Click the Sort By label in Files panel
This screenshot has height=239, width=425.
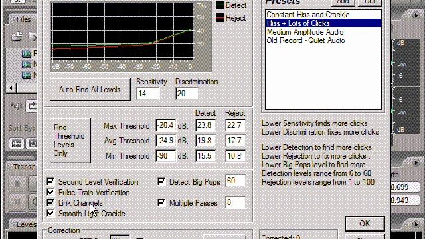click(x=22, y=128)
